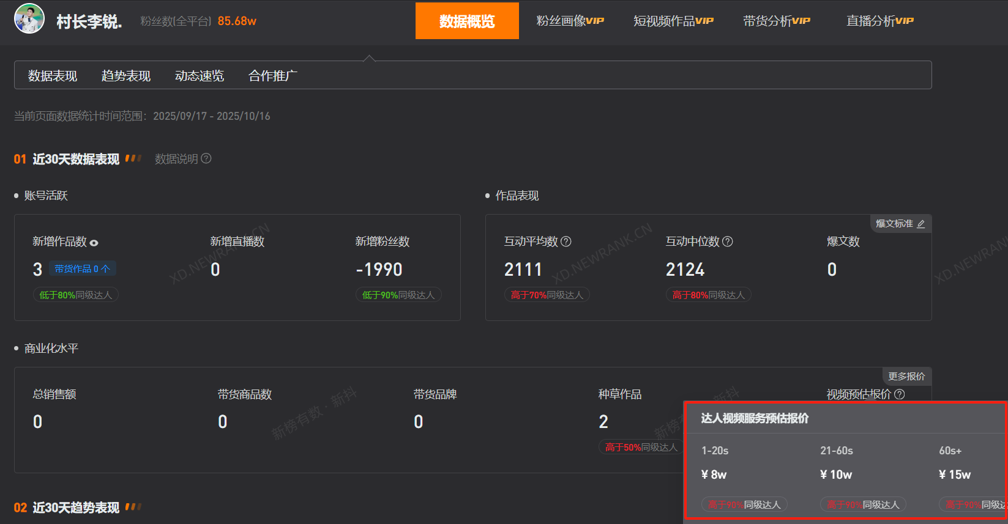
Task: Click the 种草作品 count value 2
Action: pyautogui.click(x=603, y=422)
